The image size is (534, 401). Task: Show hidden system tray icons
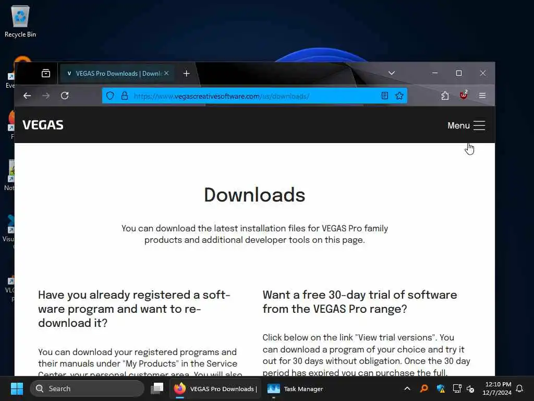click(407, 388)
